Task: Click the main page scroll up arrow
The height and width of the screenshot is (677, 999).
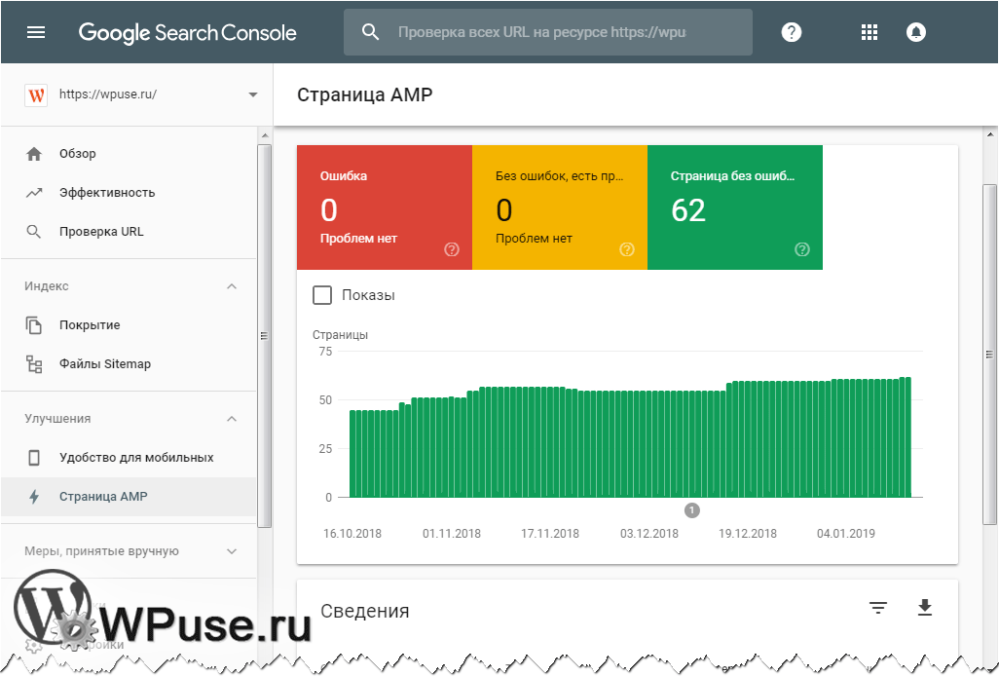Action: coord(990,134)
